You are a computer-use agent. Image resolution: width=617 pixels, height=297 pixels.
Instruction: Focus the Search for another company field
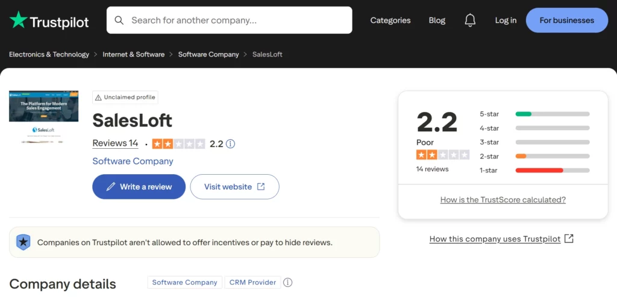[230, 20]
